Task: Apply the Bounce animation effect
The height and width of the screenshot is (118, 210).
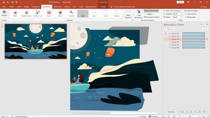Action: click(x=72, y=14)
